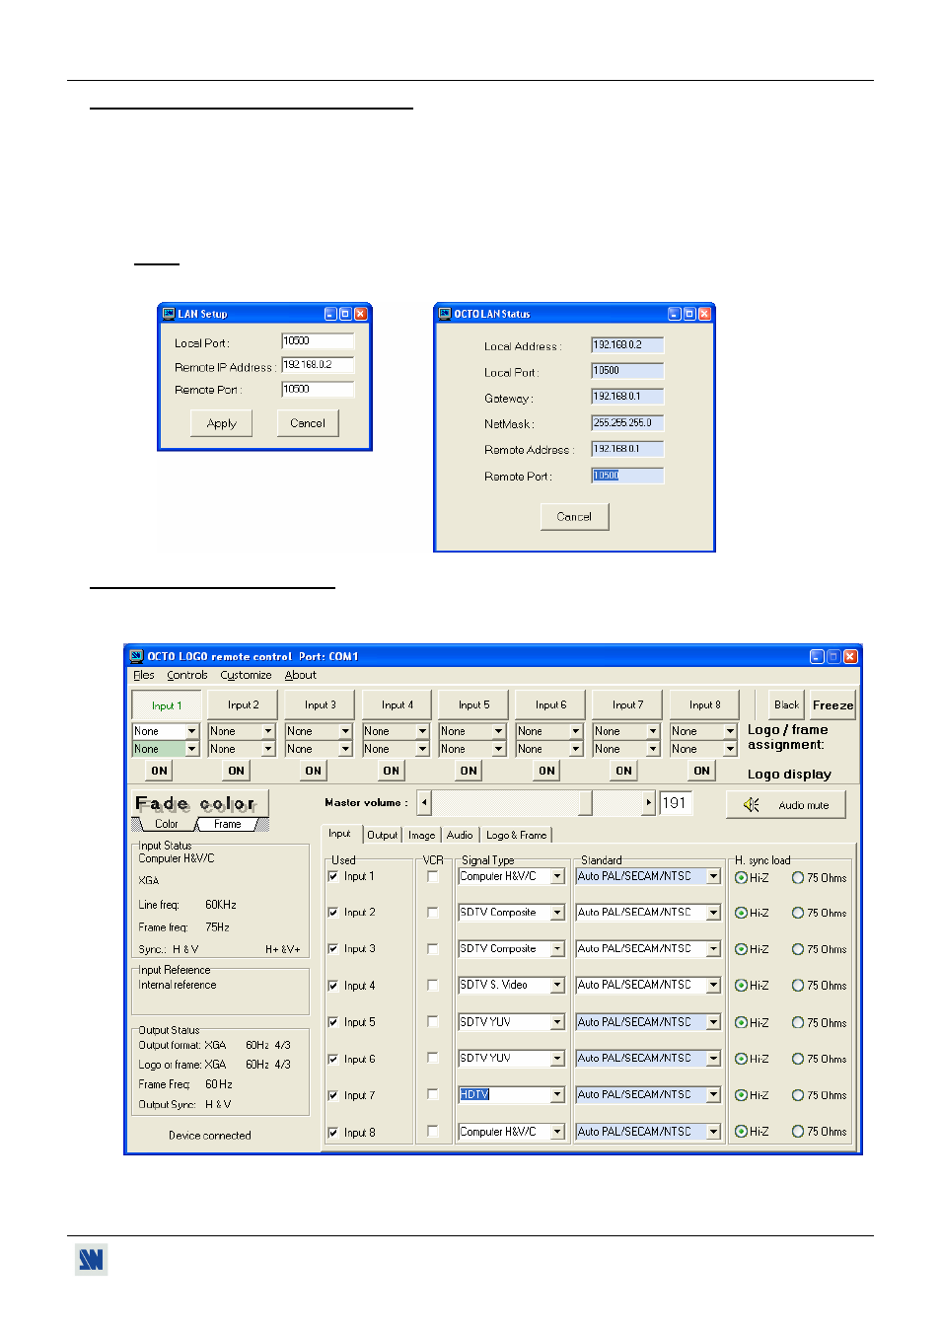Screen dimensions: 941x1332
Task: Click Cancel in OCTO LAN Status
Action: point(574,517)
